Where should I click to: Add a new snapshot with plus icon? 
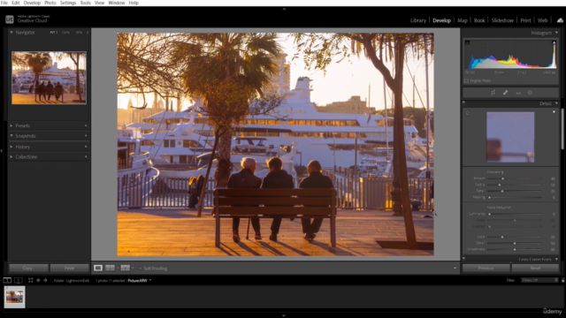tap(86, 135)
